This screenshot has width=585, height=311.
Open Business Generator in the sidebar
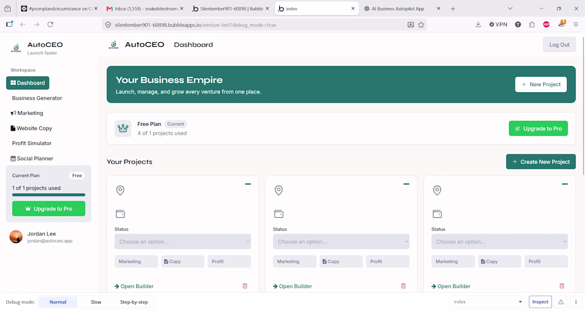click(37, 98)
